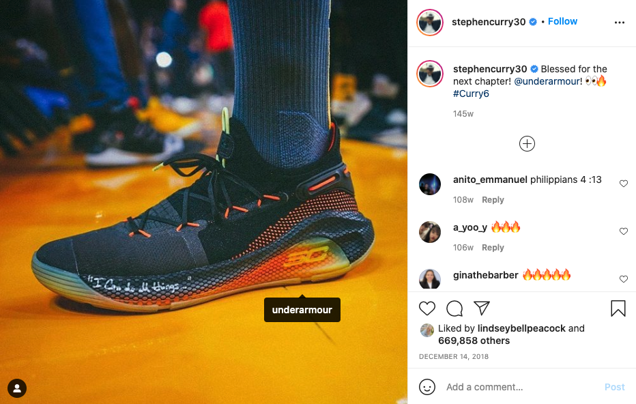Like anito_emmanuel's comment

pyautogui.click(x=624, y=184)
